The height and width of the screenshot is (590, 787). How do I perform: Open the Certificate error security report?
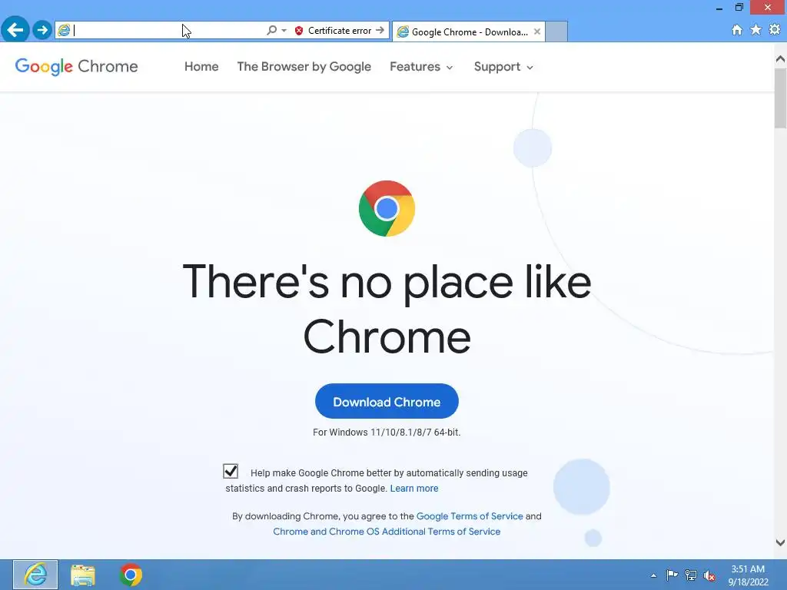coord(339,31)
